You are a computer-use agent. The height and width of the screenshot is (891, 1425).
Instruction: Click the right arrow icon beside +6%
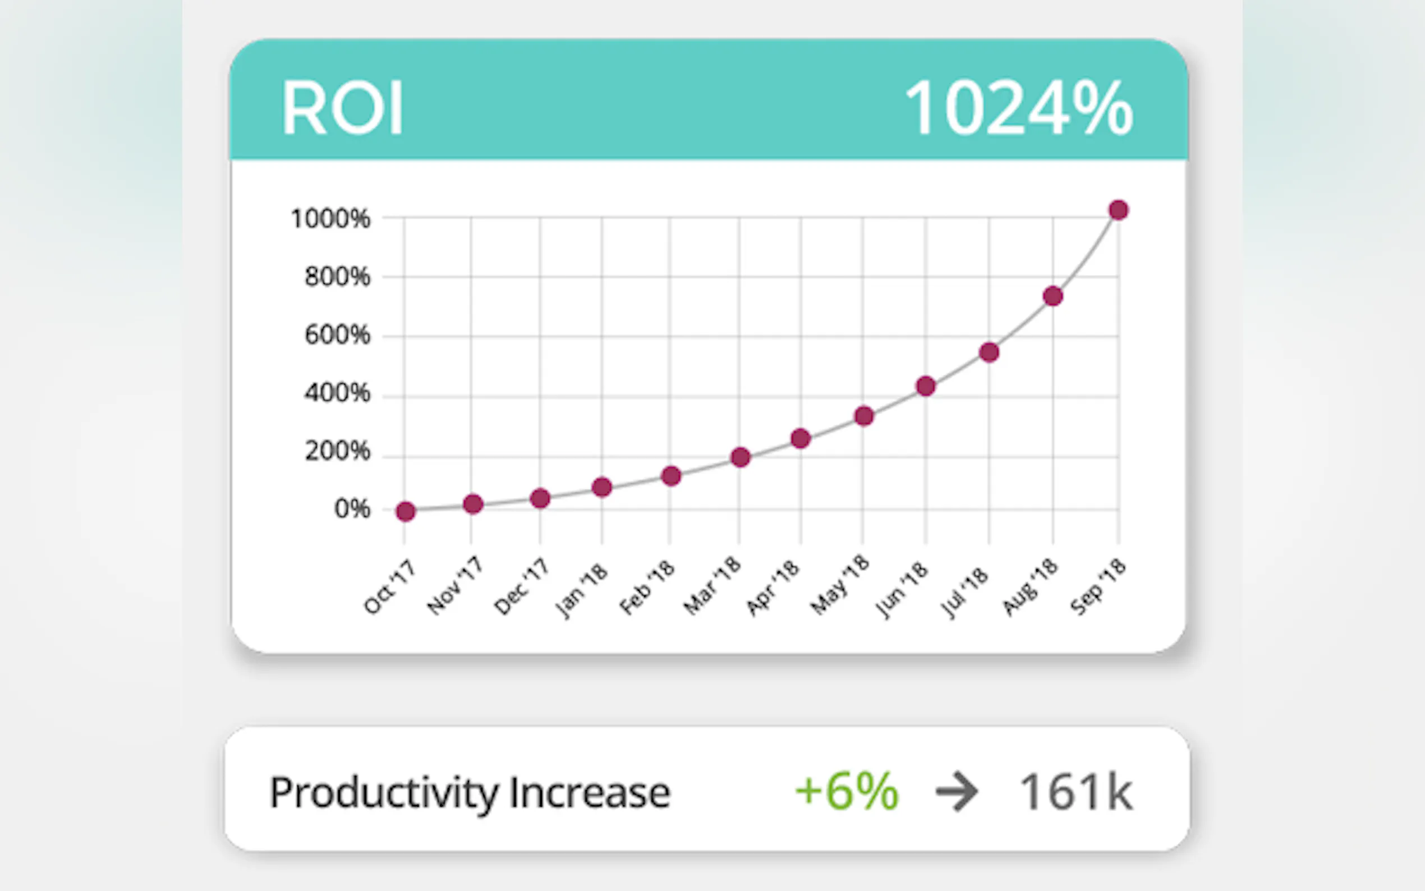[957, 792]
